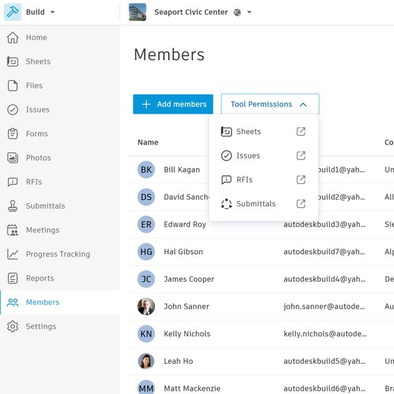394x394 pixels.
Task: Navigate to Reports in the sidebar
Action: [x=39, y=278]
